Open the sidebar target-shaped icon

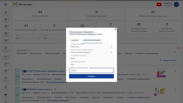(6, 64)
